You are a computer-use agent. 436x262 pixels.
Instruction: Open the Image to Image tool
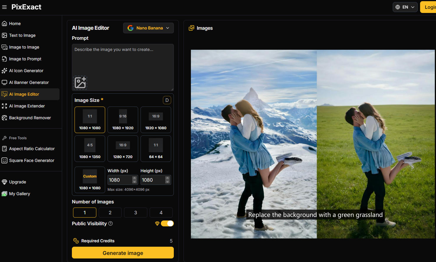click(x=24, y=47)
